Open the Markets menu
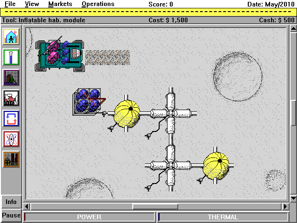This screenshot has height=223, width=297. tap(60, 4)
